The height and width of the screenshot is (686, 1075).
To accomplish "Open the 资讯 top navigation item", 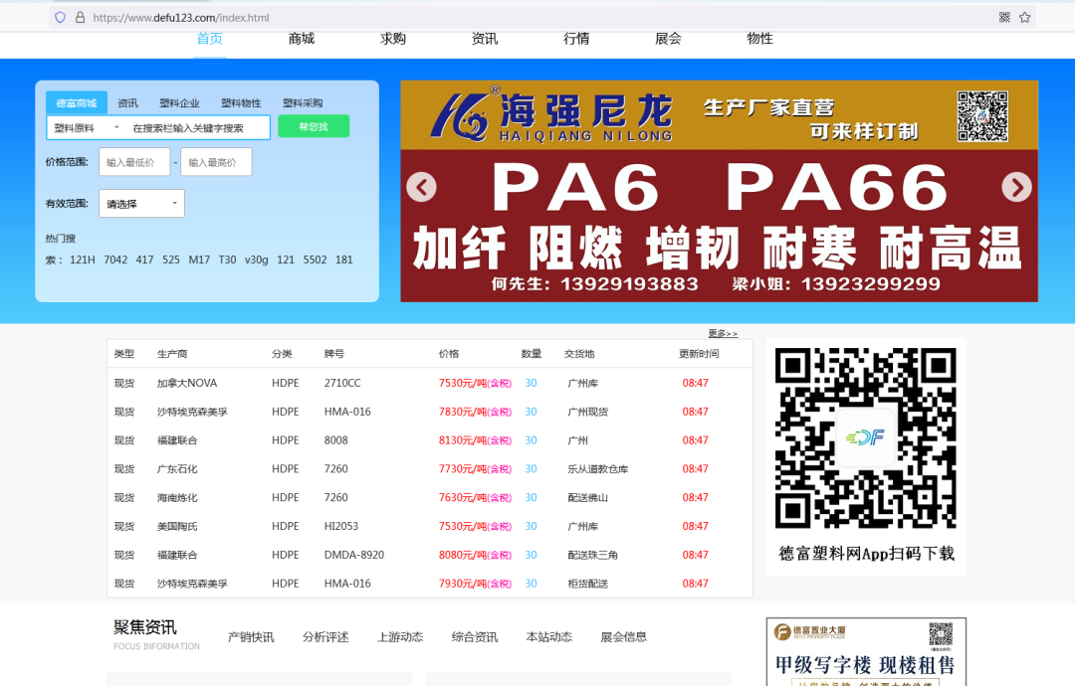I will (485, 39).
